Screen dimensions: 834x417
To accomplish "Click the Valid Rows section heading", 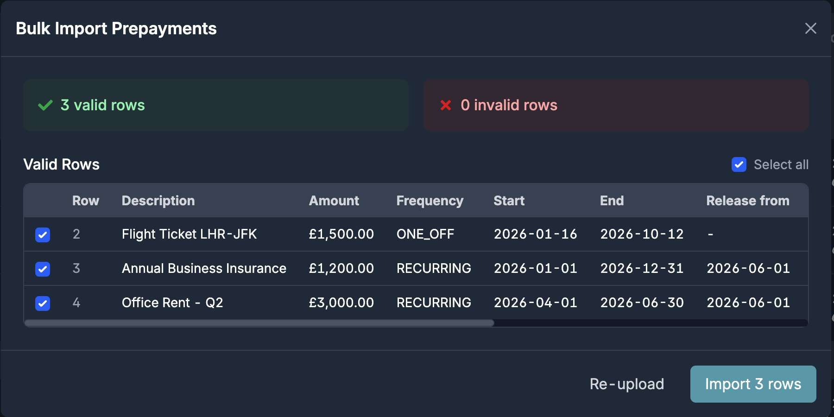I will coord(61,164).
